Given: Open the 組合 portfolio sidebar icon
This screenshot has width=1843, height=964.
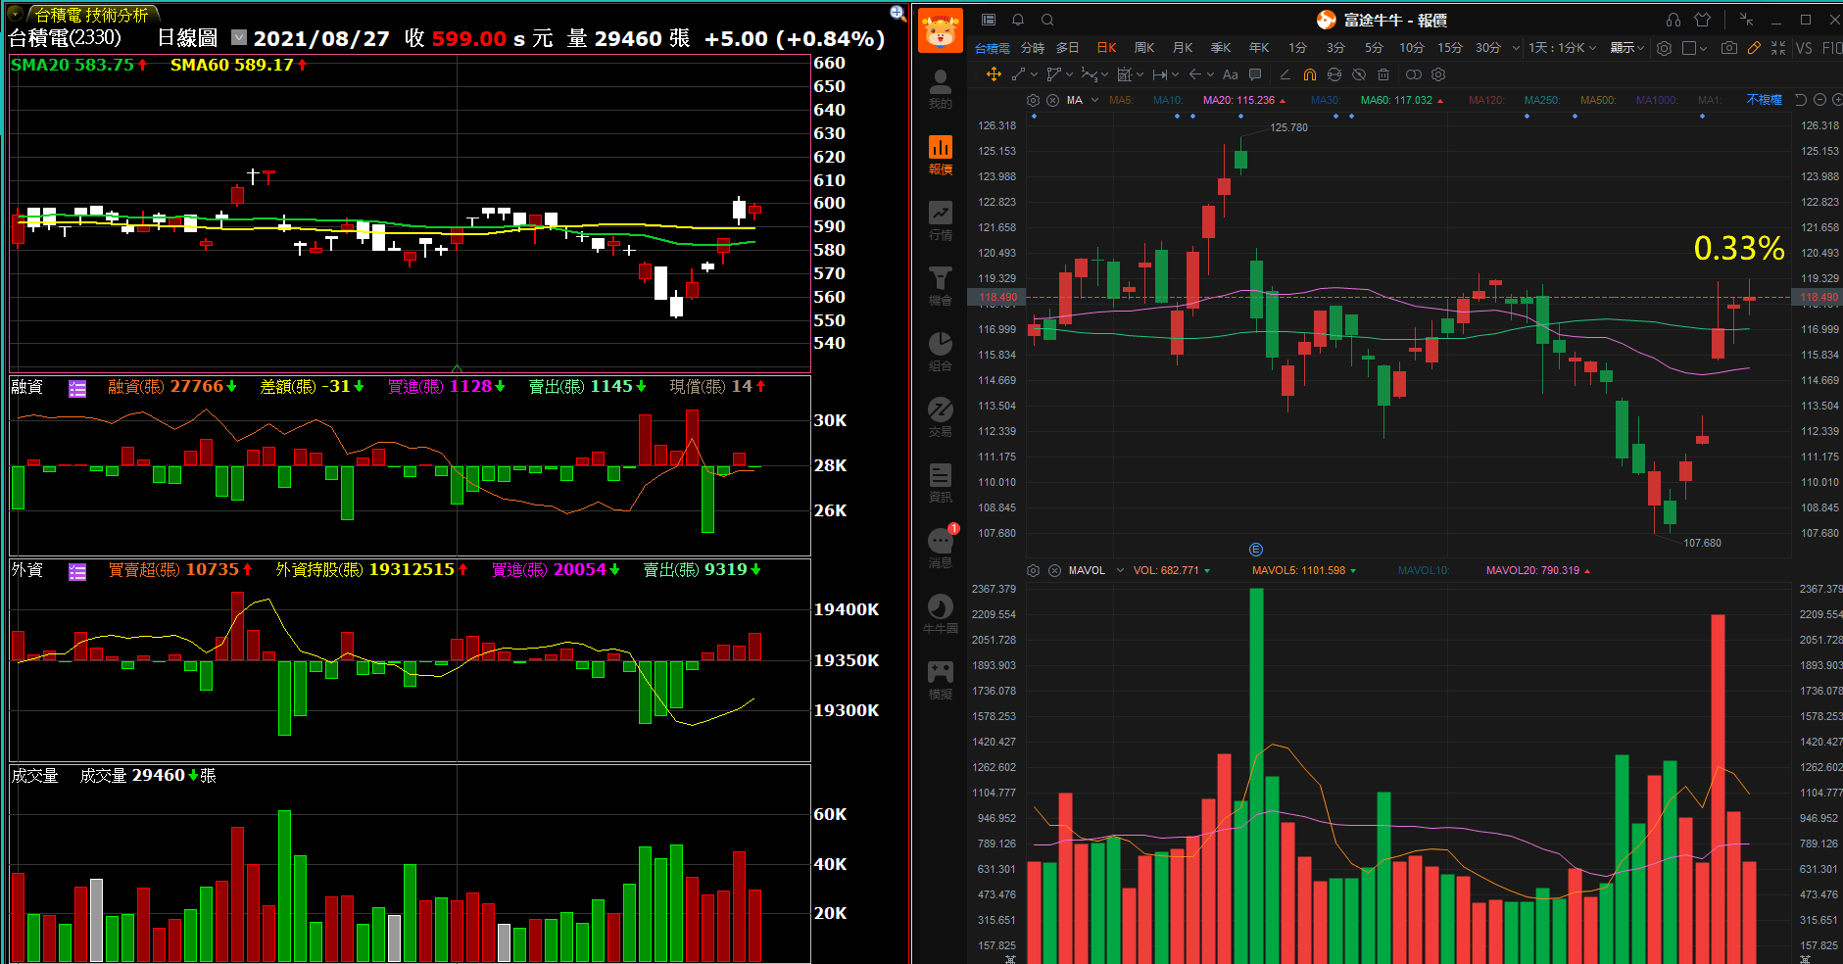Looking at the screenshot, I should pyautogui.click(x=940, y=352).
